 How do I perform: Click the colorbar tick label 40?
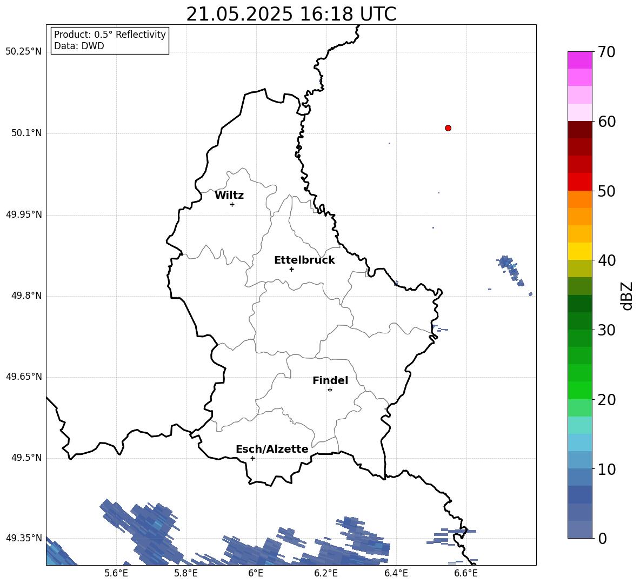(606, 260)
